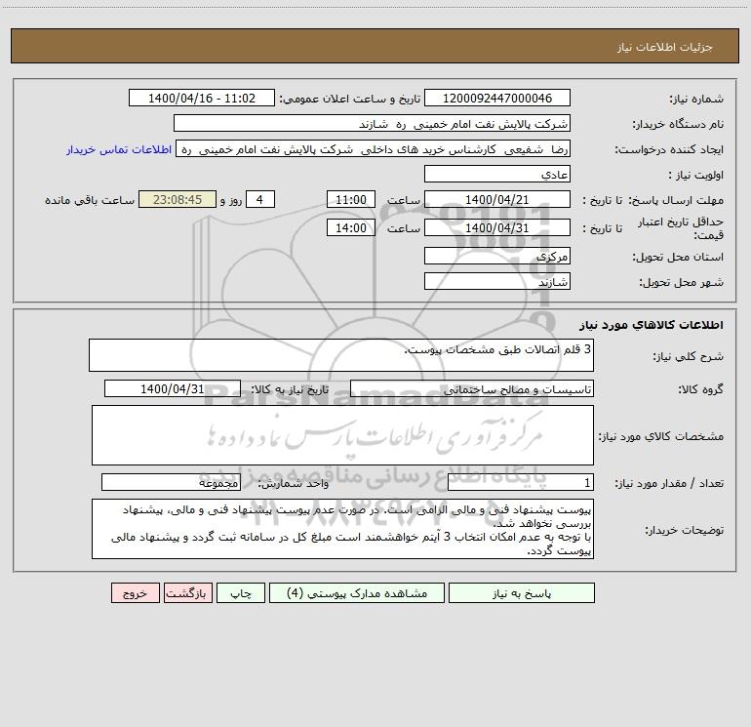Click the request creator field رضا شفیعی
The height and width of the screenshot is (727, 751).
point(374,148)
